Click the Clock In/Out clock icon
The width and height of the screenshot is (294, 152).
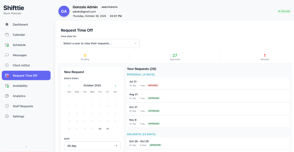(7, 65)
